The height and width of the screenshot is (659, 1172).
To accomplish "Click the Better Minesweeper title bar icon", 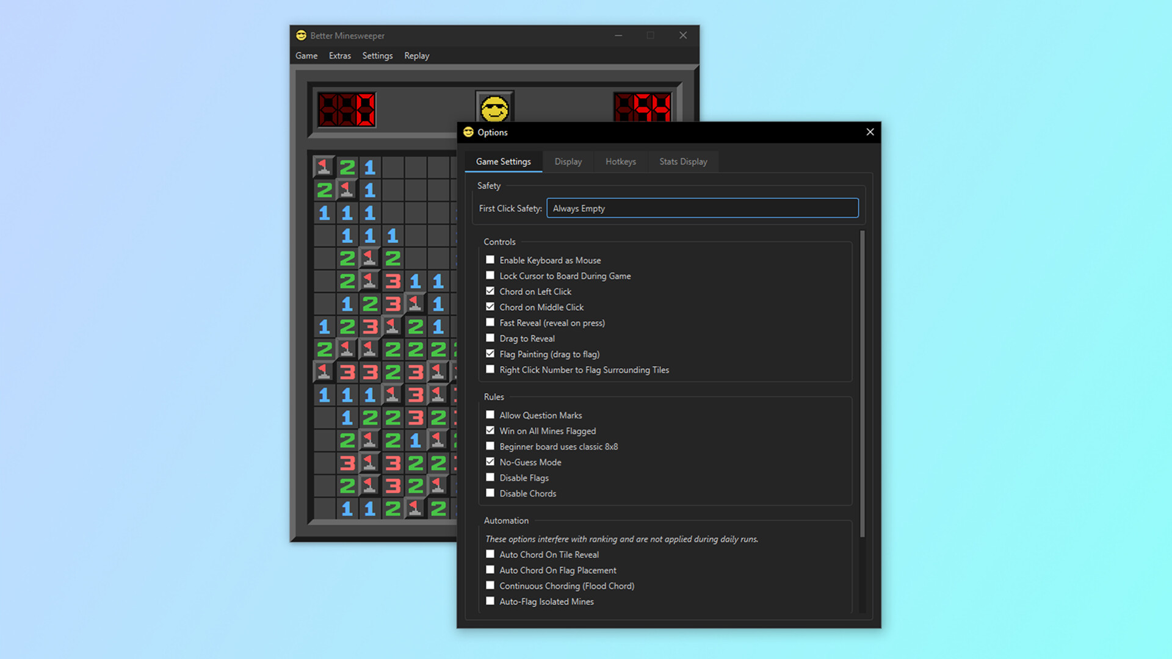I will [x=302, y=35].
